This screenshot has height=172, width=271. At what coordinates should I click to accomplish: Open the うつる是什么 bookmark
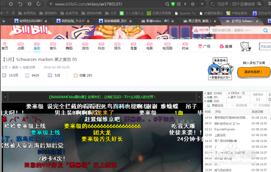pos(132,13)
